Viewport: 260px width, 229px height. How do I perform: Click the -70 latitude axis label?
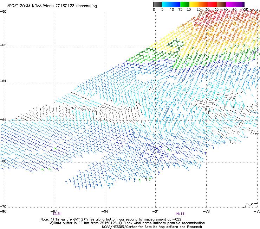tap(3, 206)
